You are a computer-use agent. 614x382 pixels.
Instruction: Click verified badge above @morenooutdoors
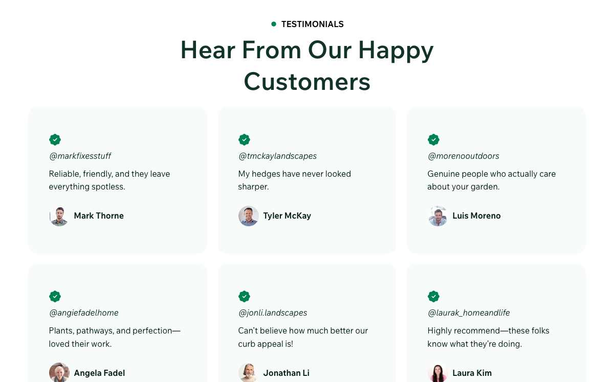pos(433,139)
